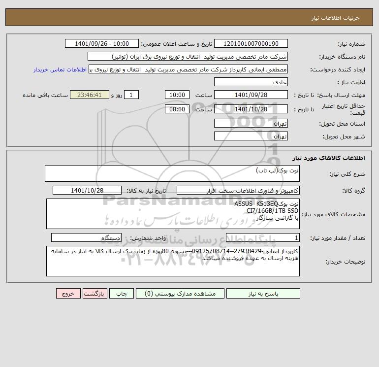Click the validity time field 08:00
The width and height of the screenshot is (379, 367).
tap(177, 109)
